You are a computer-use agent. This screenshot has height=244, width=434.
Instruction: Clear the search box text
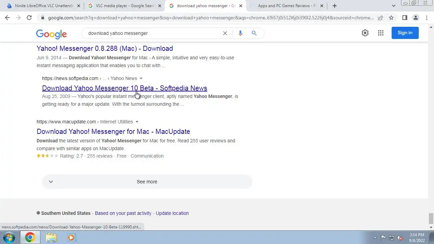[225, 33]
